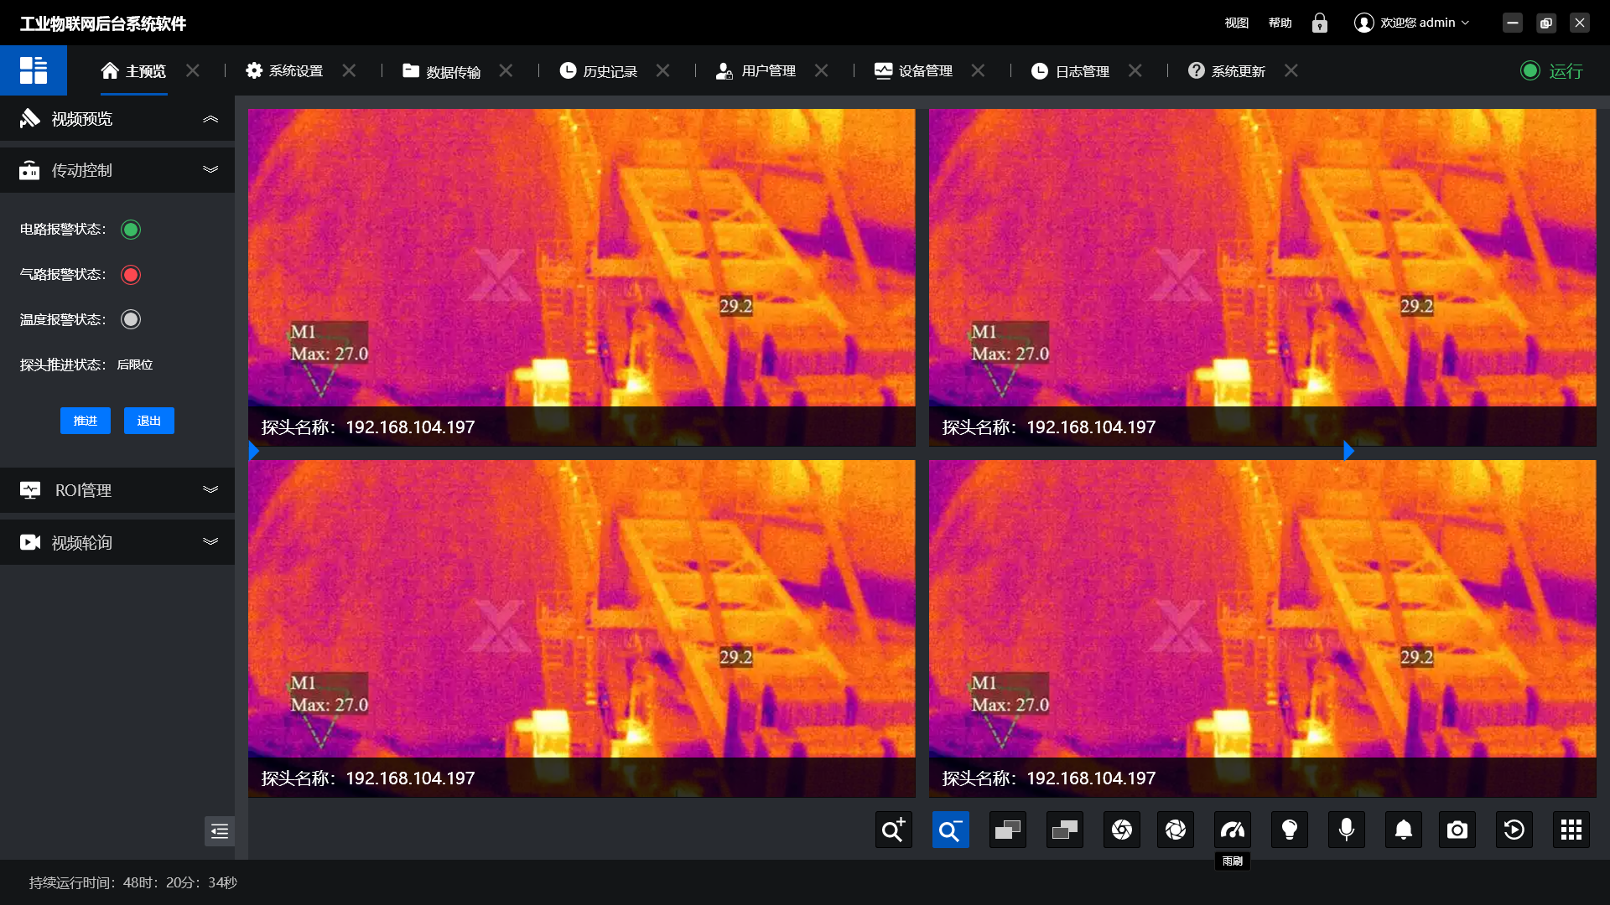Take a snapshot with the camera icon
The image size is (1610, 905).
(x=1457, y=830)
